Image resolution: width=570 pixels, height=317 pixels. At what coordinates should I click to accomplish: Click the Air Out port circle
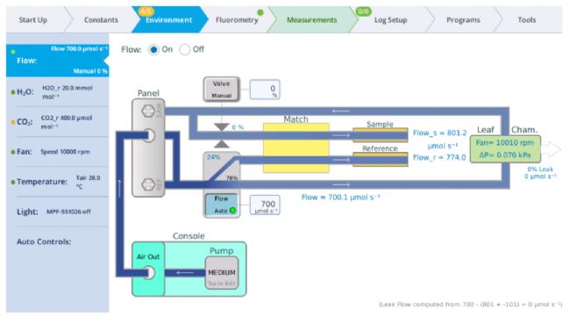tap(149, 272)
